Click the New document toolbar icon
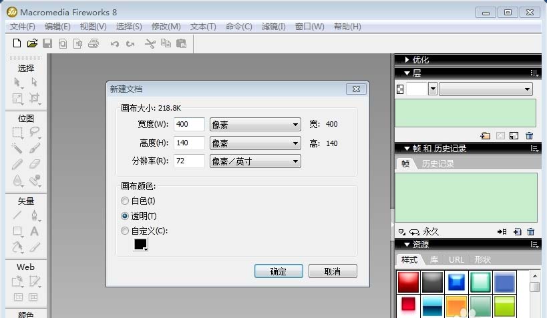 coord(17,43)
